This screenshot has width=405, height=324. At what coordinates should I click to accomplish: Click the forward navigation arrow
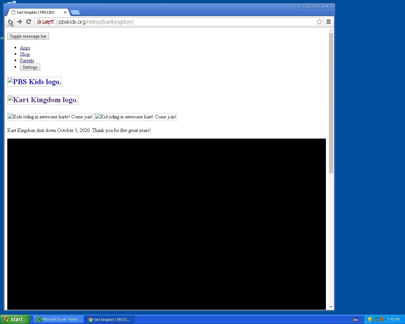[19, 22]
